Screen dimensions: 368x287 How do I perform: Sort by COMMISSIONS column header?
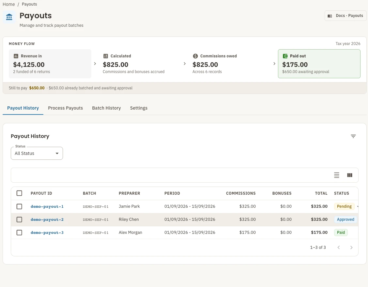(x=241, y=193)
